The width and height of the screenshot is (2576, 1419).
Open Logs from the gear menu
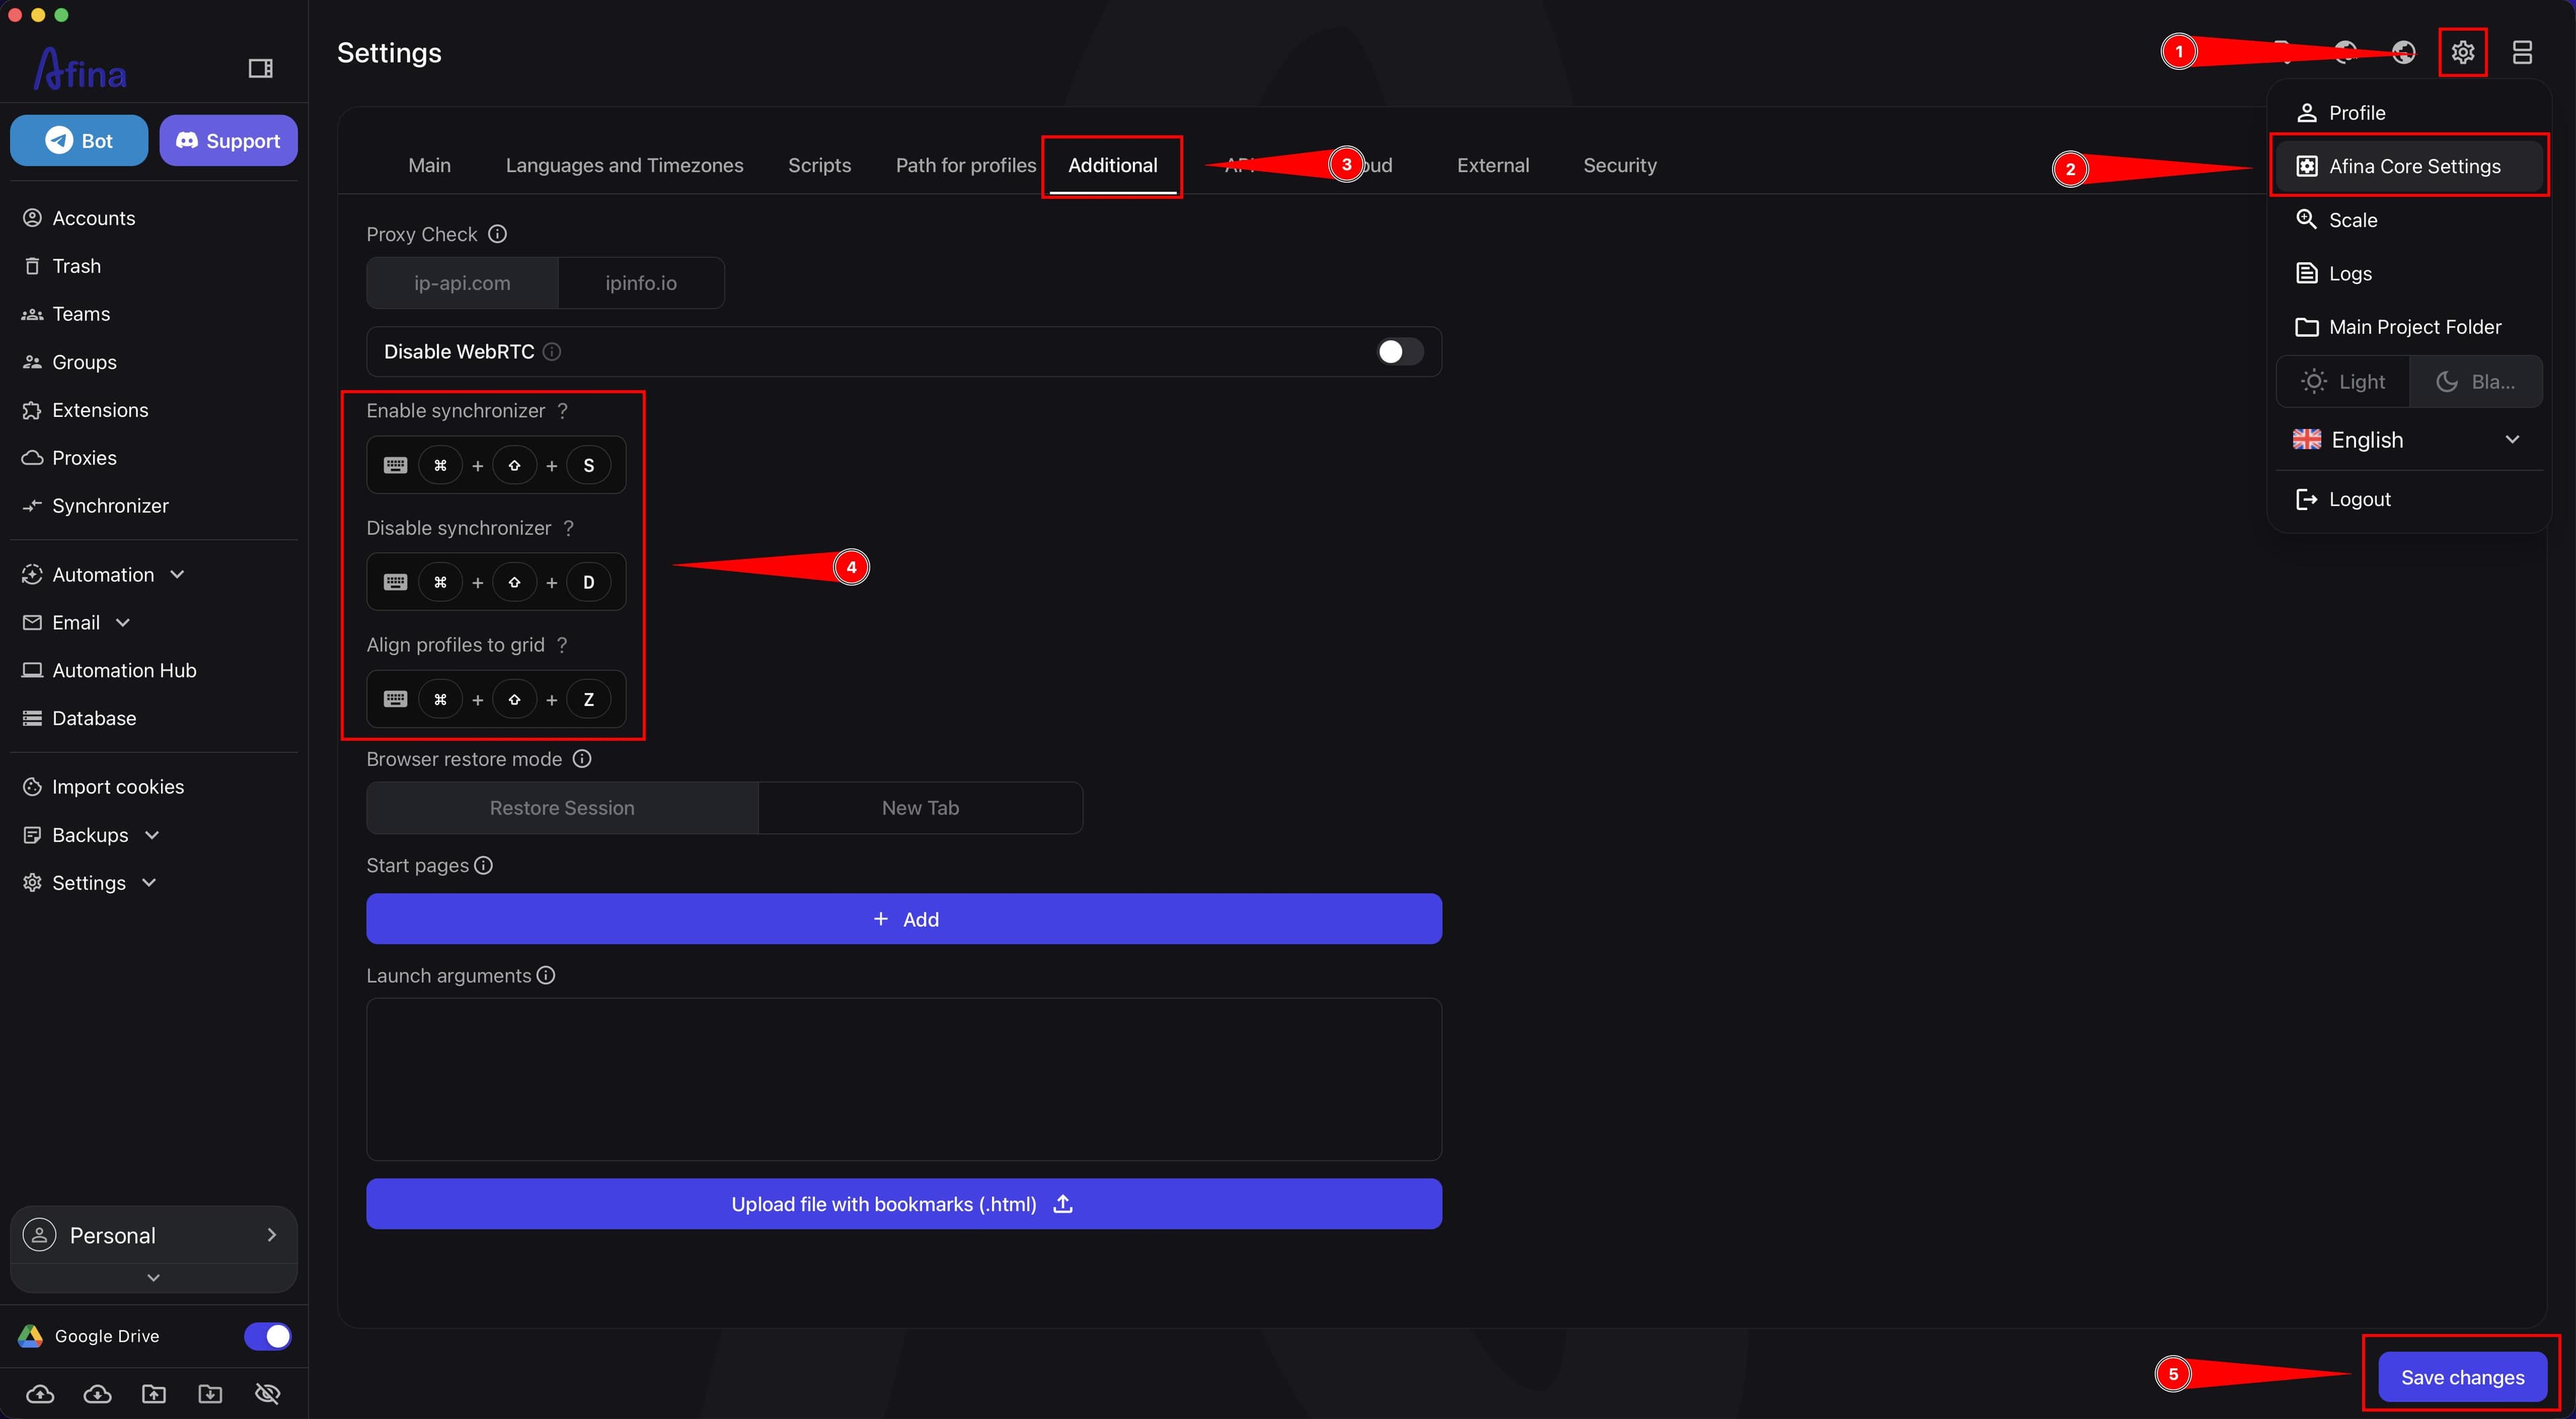(x=2408, y=273)
